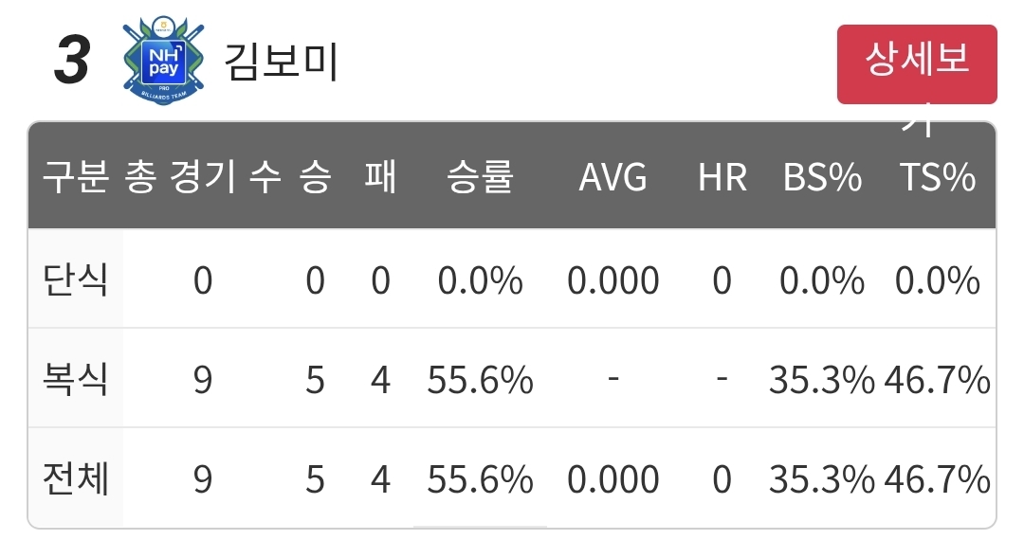Click the 전체 AVG 0.000 cell

pos(613,479)
